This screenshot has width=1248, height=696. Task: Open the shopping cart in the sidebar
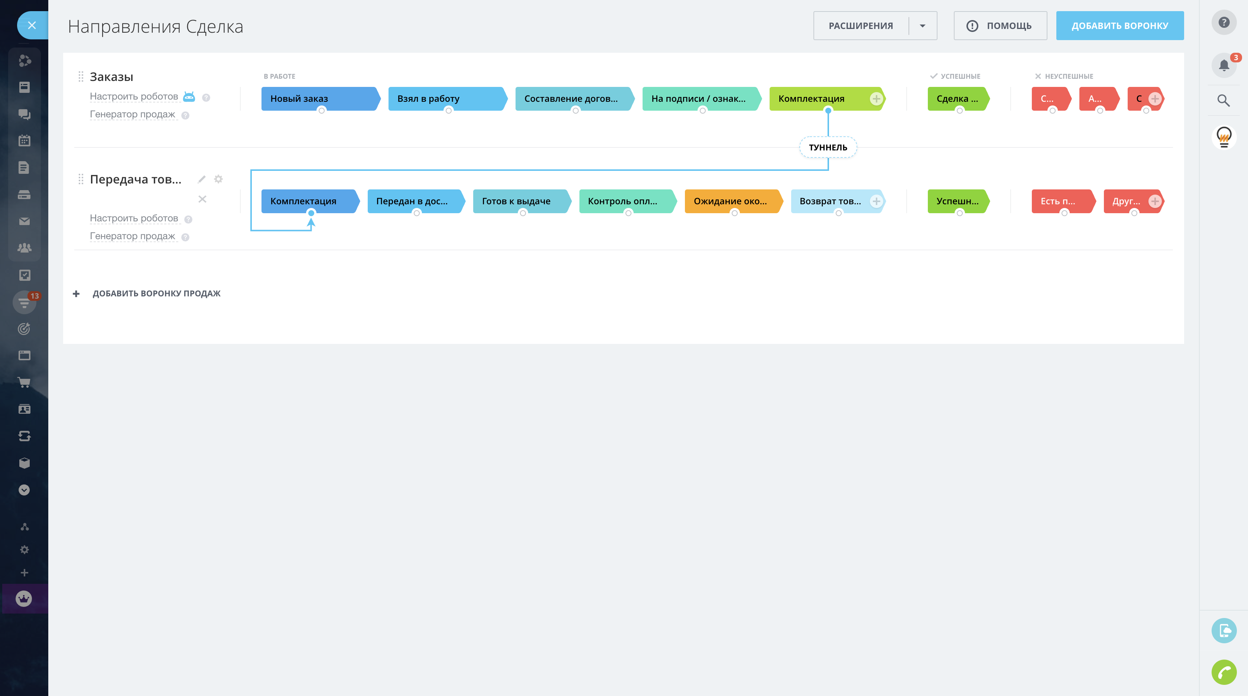click(x=24, y=382)
